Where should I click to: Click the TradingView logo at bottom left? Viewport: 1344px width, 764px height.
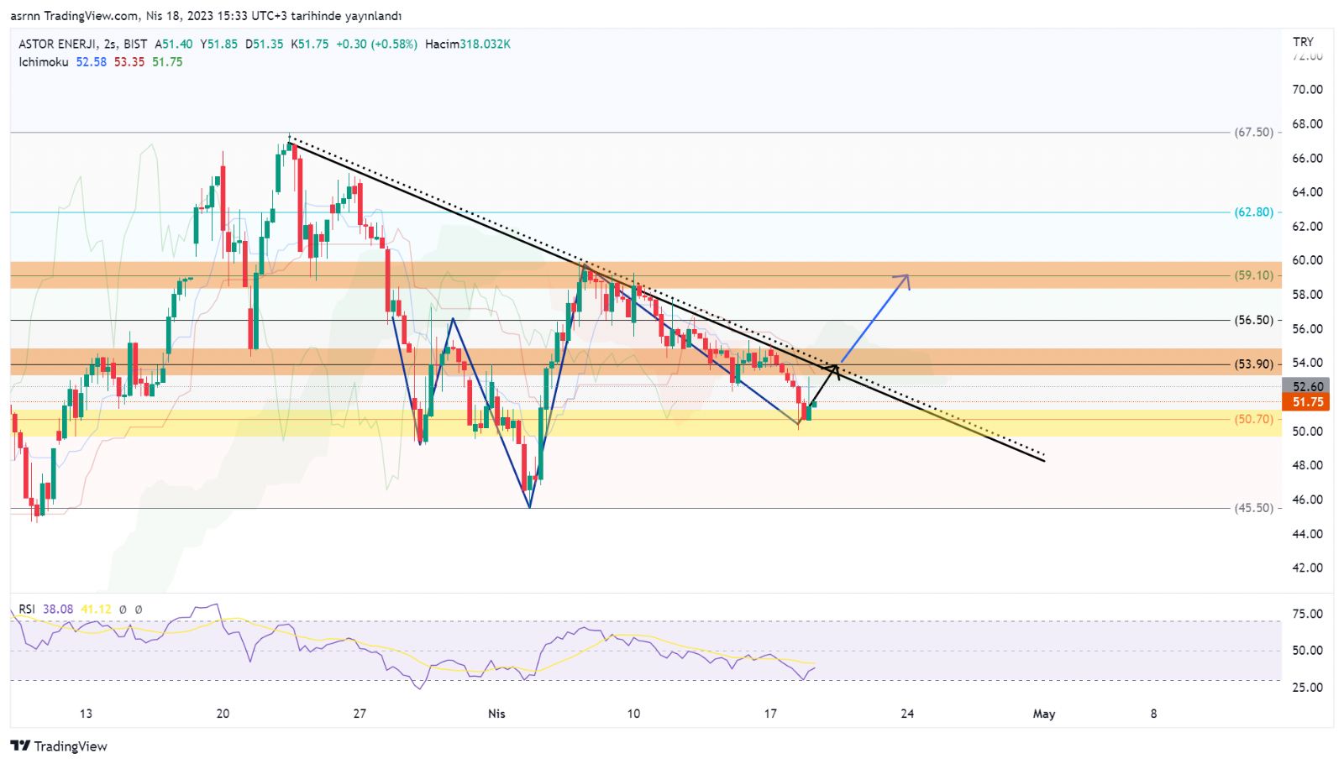[59, 746]
